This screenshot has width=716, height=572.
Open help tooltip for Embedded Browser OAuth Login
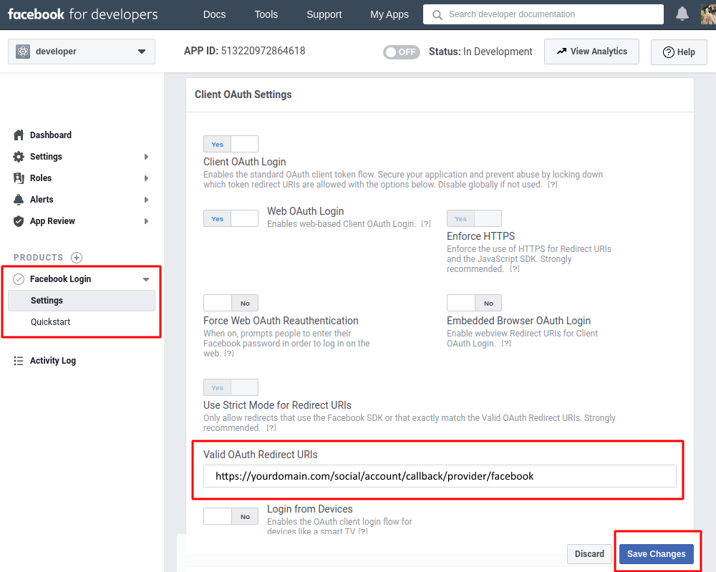click(x=506, y=344)
